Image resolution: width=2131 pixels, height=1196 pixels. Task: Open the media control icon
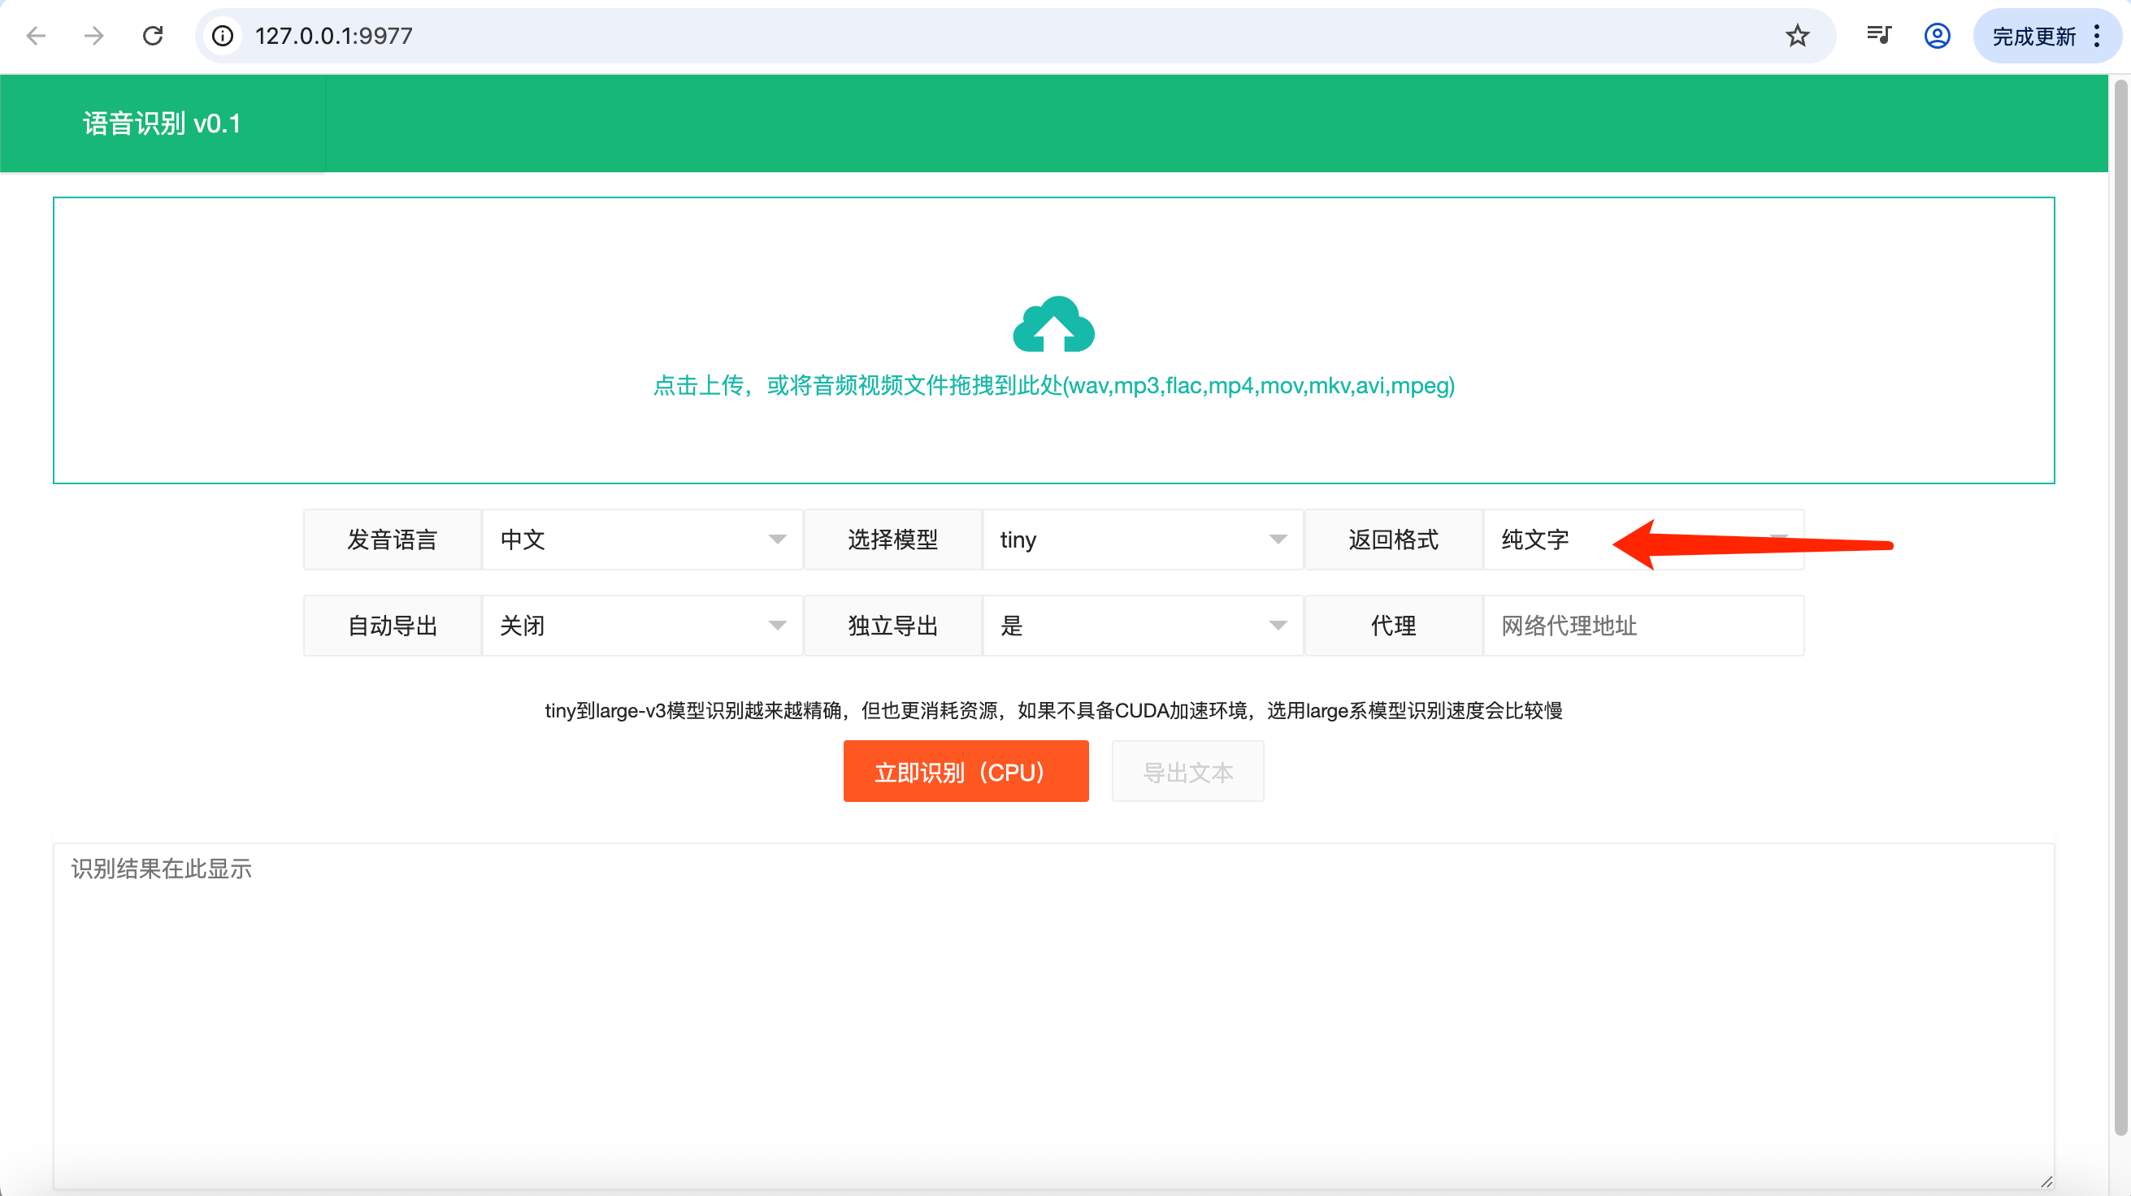(x=1879, y=36)
